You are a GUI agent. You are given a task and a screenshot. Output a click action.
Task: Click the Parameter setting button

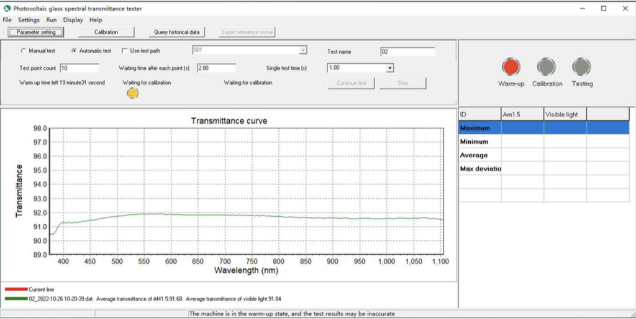(35, 32)
